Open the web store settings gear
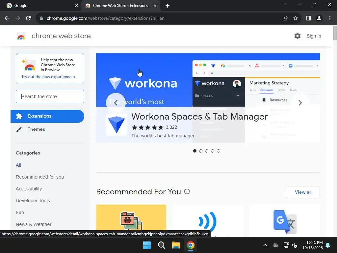Screen dimensions: 337x253 tap(298, 36)
